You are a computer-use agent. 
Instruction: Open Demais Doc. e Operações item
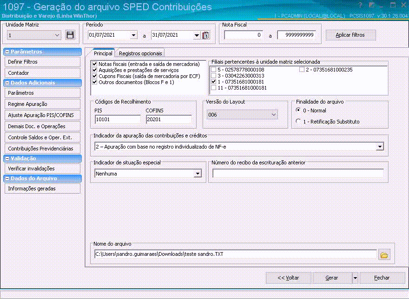(x=42, y=126)
